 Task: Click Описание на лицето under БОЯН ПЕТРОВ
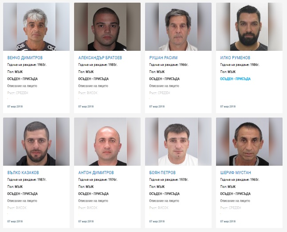pos(164,201)
